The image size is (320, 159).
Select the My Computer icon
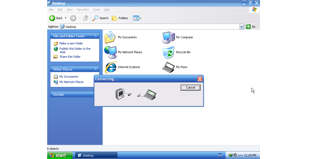169,37
